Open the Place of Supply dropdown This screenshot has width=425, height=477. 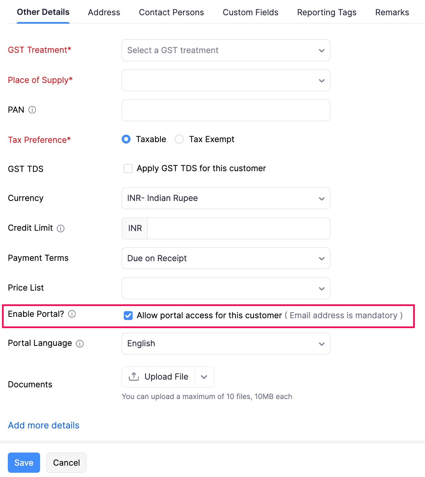pyautogui.click(x=226, y=80)
